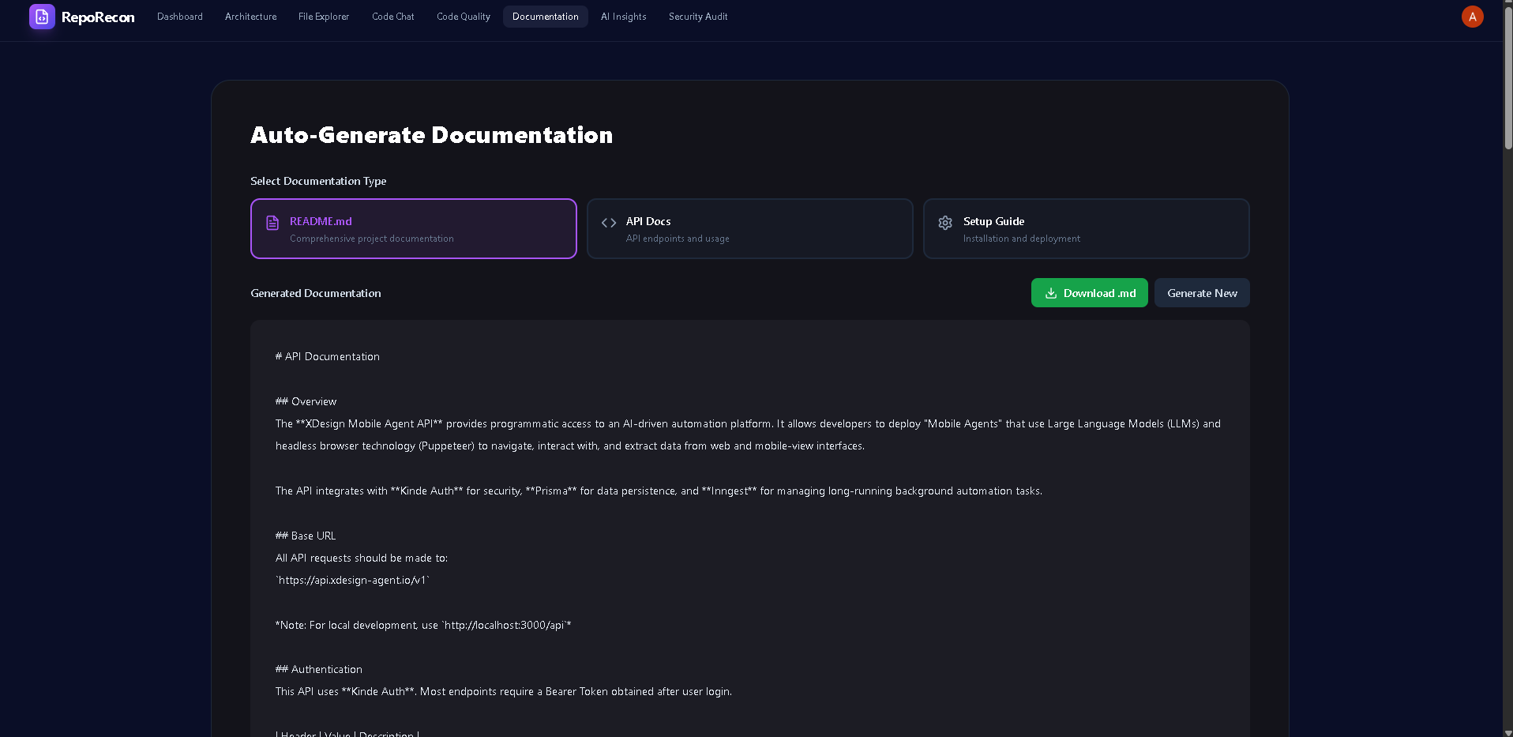The image size is (1513, 737).
Task: Click the Generate New button
Action: point(1202,293)
